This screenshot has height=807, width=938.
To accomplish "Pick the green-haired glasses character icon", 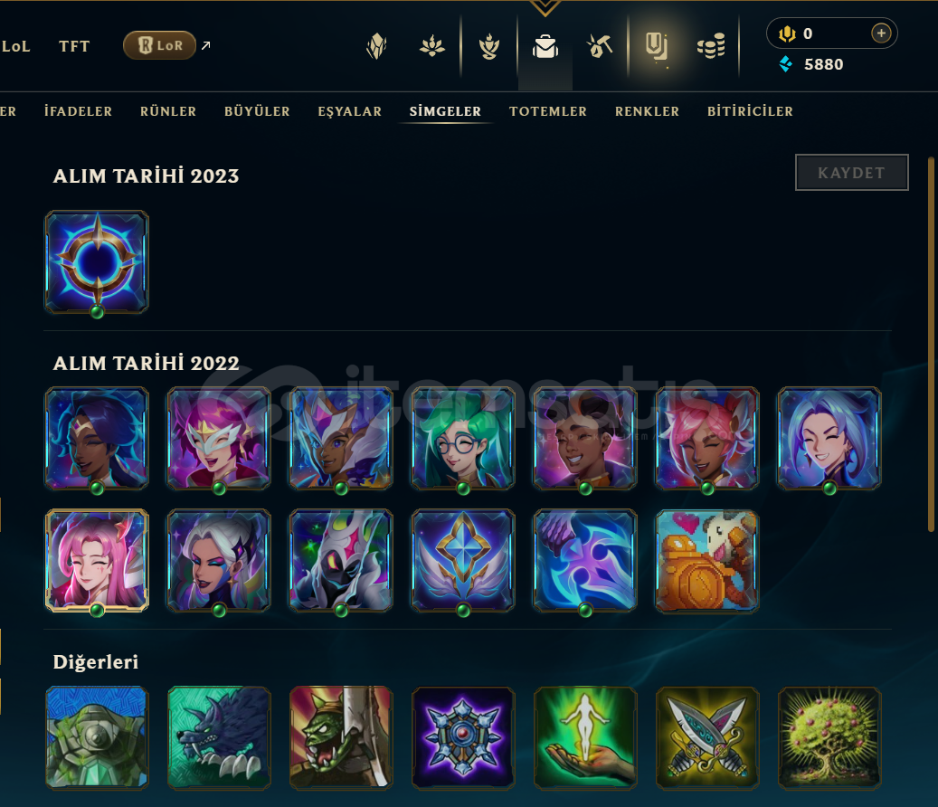I will point(463,439).
